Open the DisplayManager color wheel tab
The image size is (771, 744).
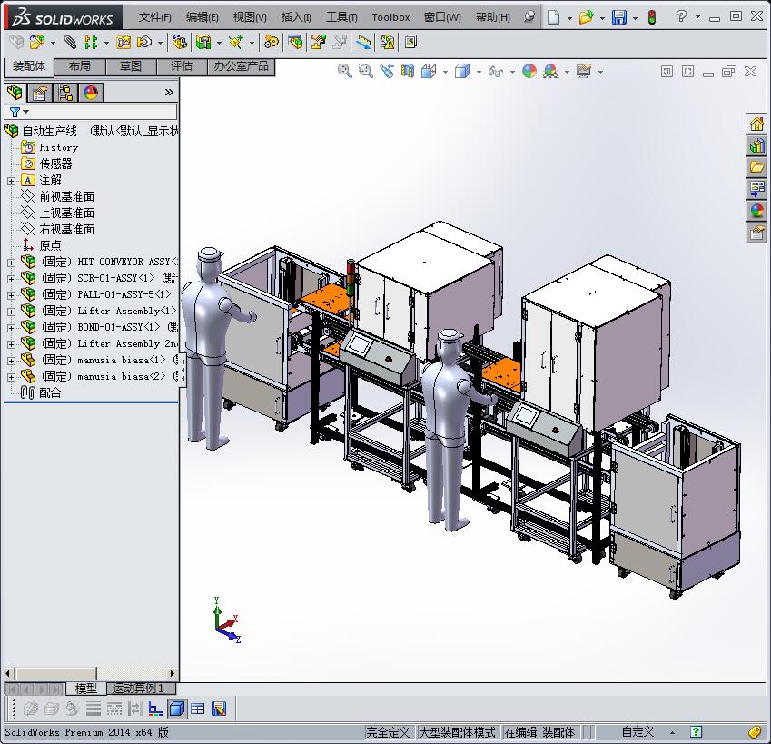tap(91, 93)
